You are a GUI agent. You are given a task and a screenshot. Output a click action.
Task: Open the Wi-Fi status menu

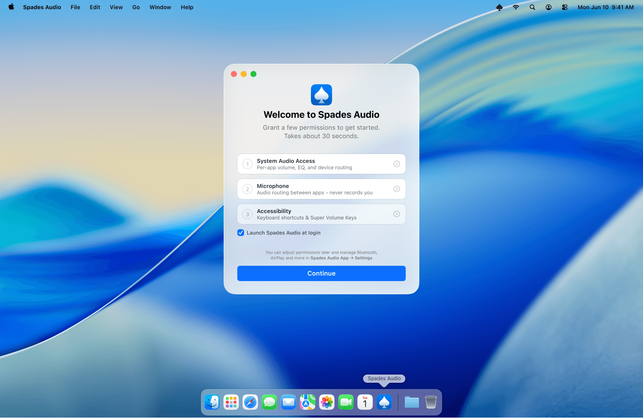(515, 7)
